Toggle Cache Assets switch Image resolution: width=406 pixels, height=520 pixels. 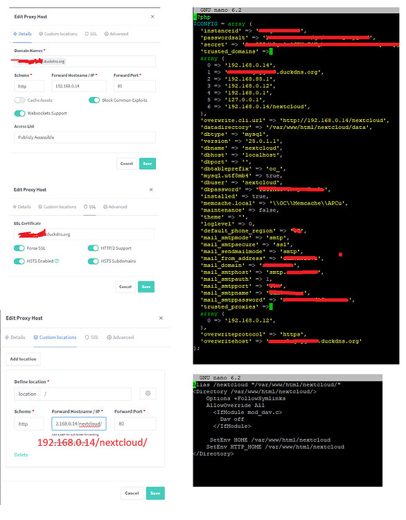click(x=19, y=100)
